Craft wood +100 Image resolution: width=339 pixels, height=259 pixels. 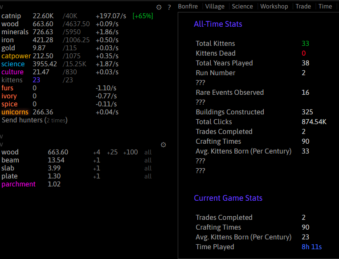pos(131,152)
